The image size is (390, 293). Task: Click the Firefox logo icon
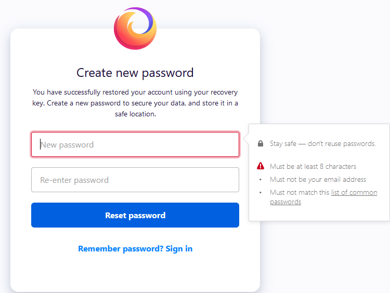[135, 29]
